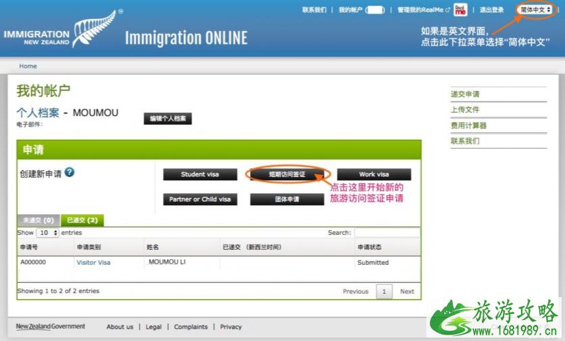Screen dimensions: 565x341
Task: Click the Partner or Child visa button
Action: 200,199
